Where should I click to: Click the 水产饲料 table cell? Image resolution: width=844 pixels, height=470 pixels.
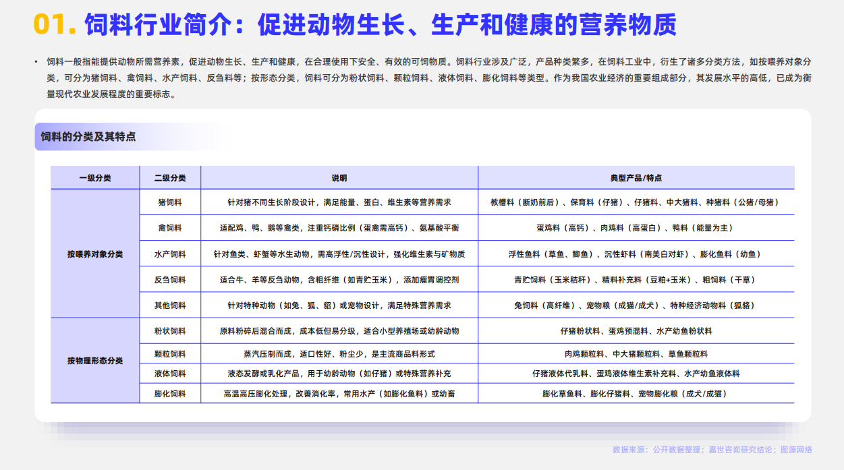170,254
